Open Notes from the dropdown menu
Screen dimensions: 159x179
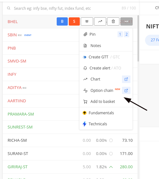(x=106, y=46)
